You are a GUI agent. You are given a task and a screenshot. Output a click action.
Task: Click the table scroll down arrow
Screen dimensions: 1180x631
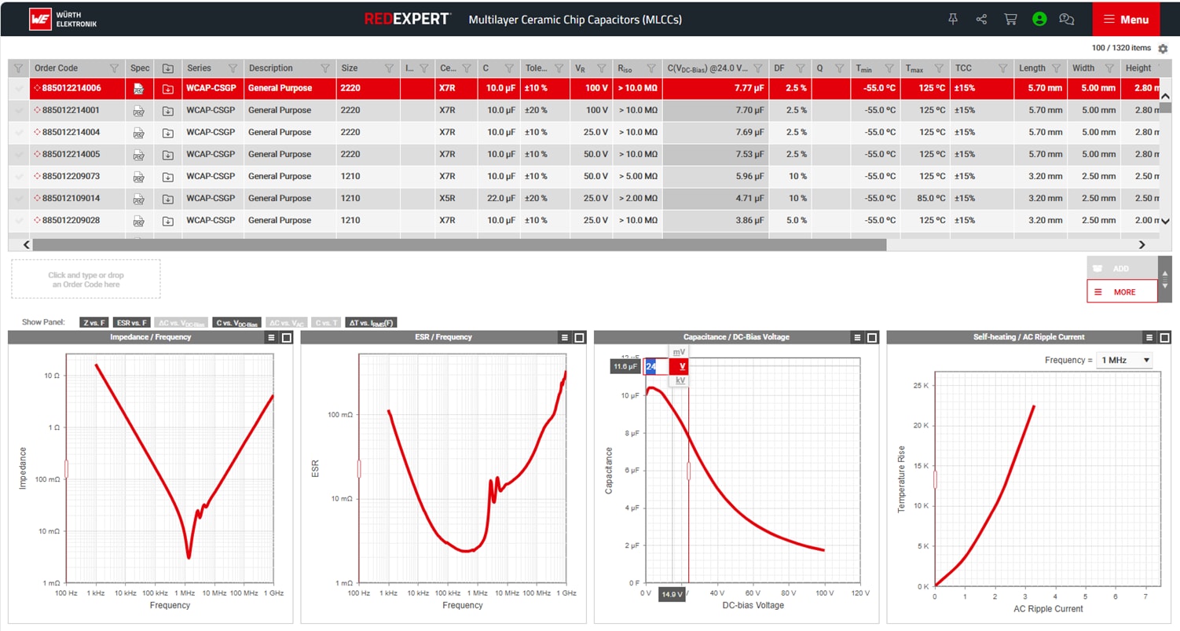point(1165,222)
